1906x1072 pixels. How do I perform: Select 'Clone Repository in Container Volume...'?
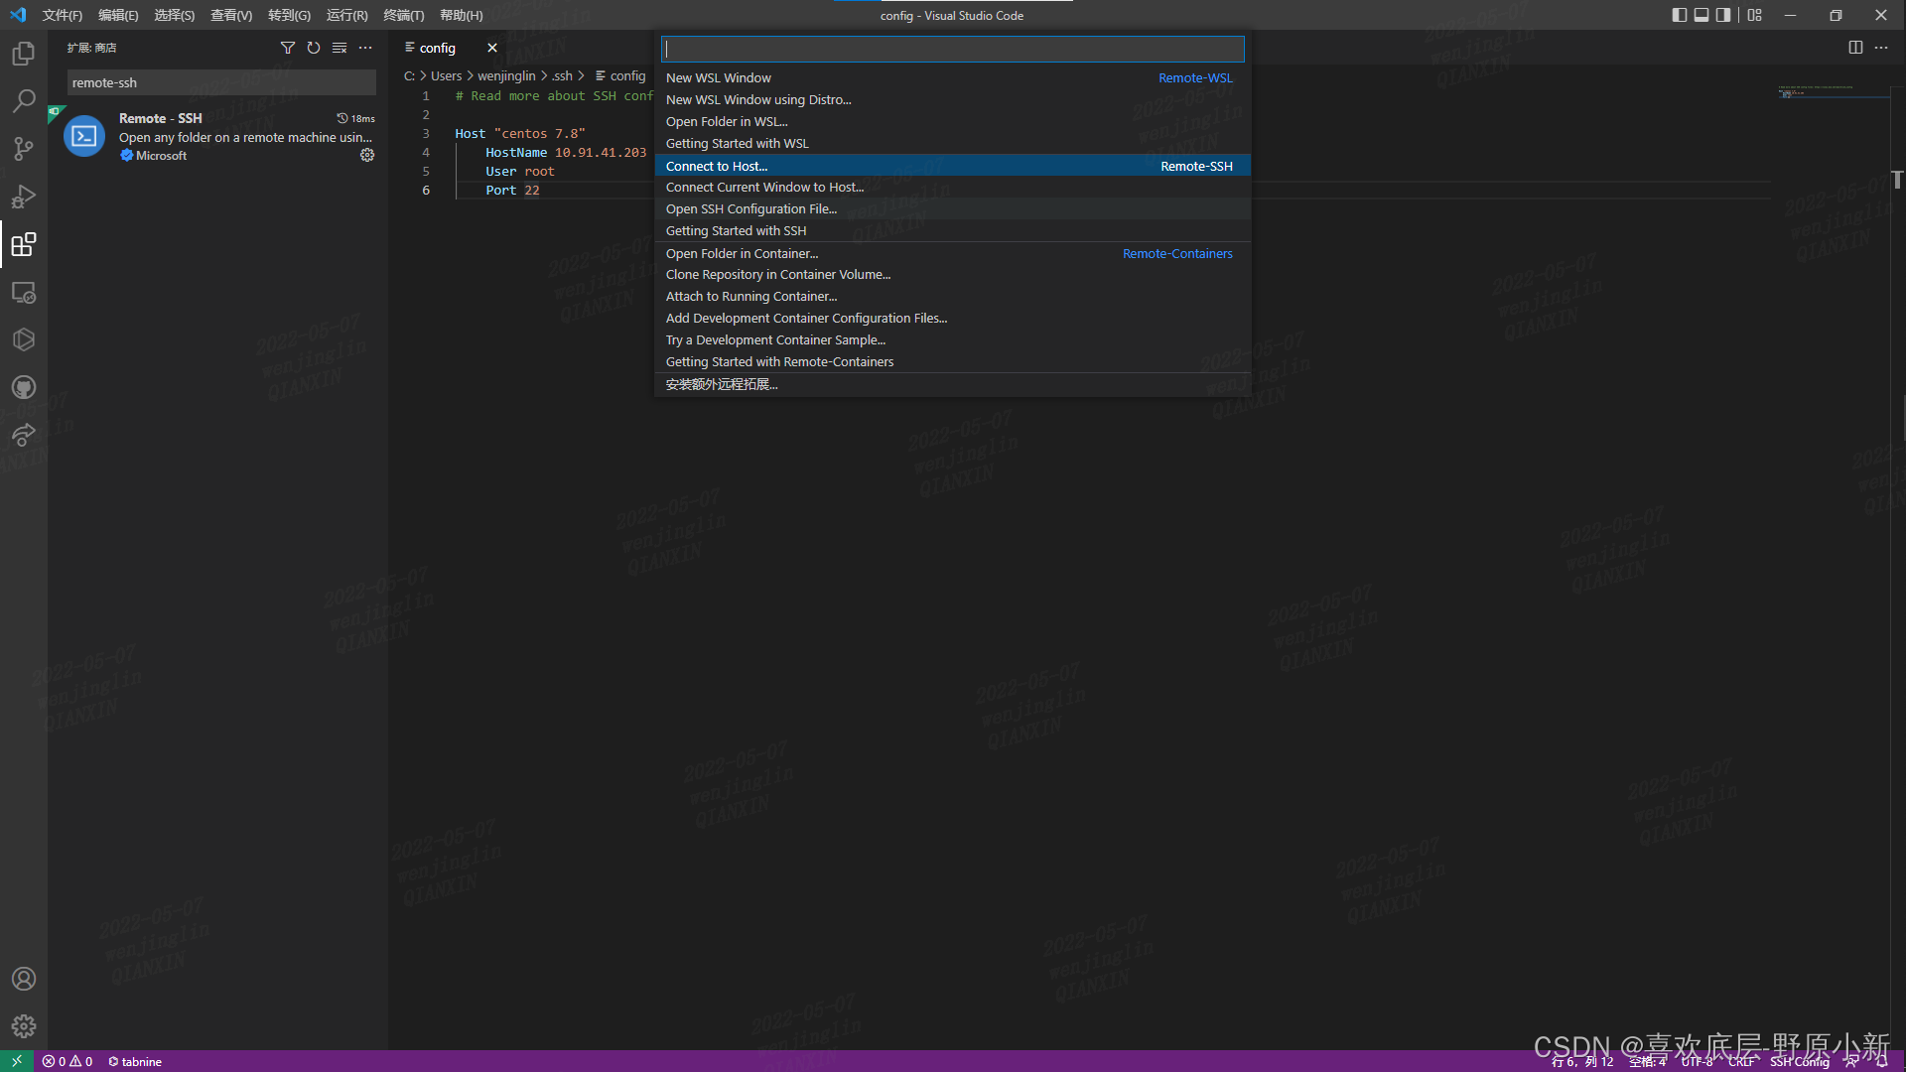click(952, 274)
